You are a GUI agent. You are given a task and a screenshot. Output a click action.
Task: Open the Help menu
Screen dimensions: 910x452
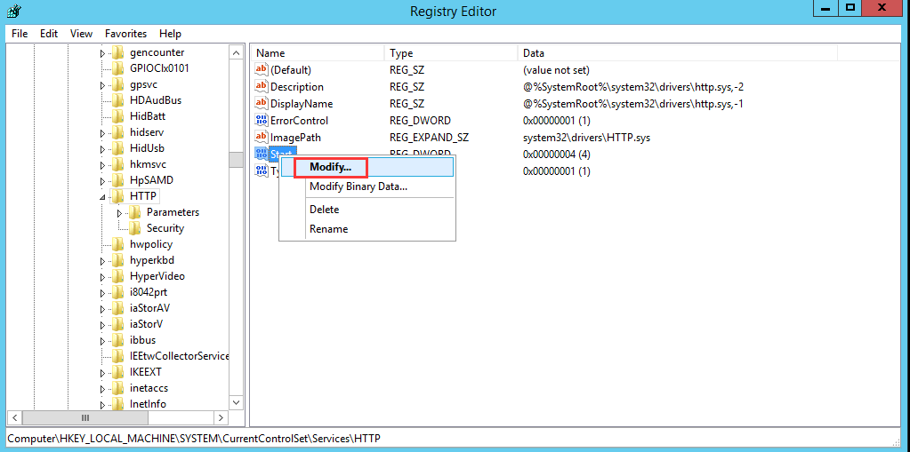pyautogui.click(x=170, y=34)
